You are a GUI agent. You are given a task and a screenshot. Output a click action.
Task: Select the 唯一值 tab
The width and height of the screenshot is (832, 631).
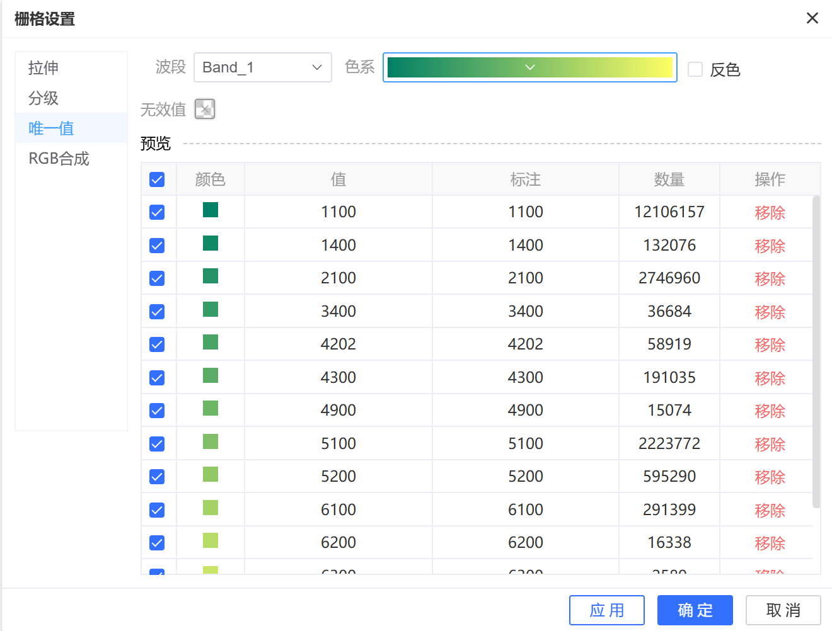coord(52,128)
